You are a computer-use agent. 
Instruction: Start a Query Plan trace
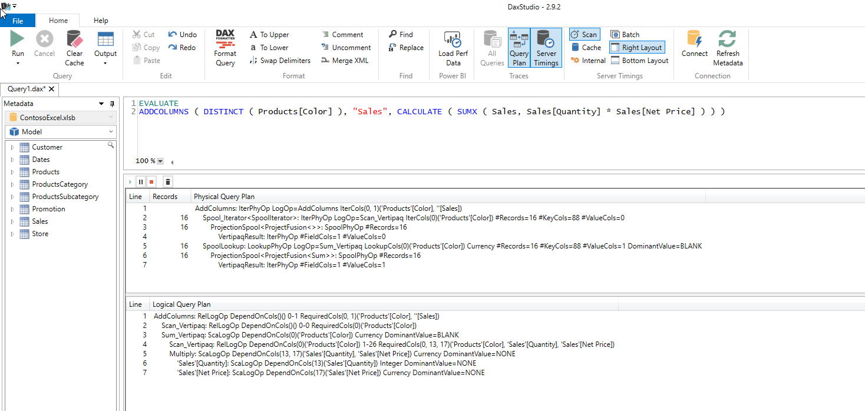coord(519,47)
